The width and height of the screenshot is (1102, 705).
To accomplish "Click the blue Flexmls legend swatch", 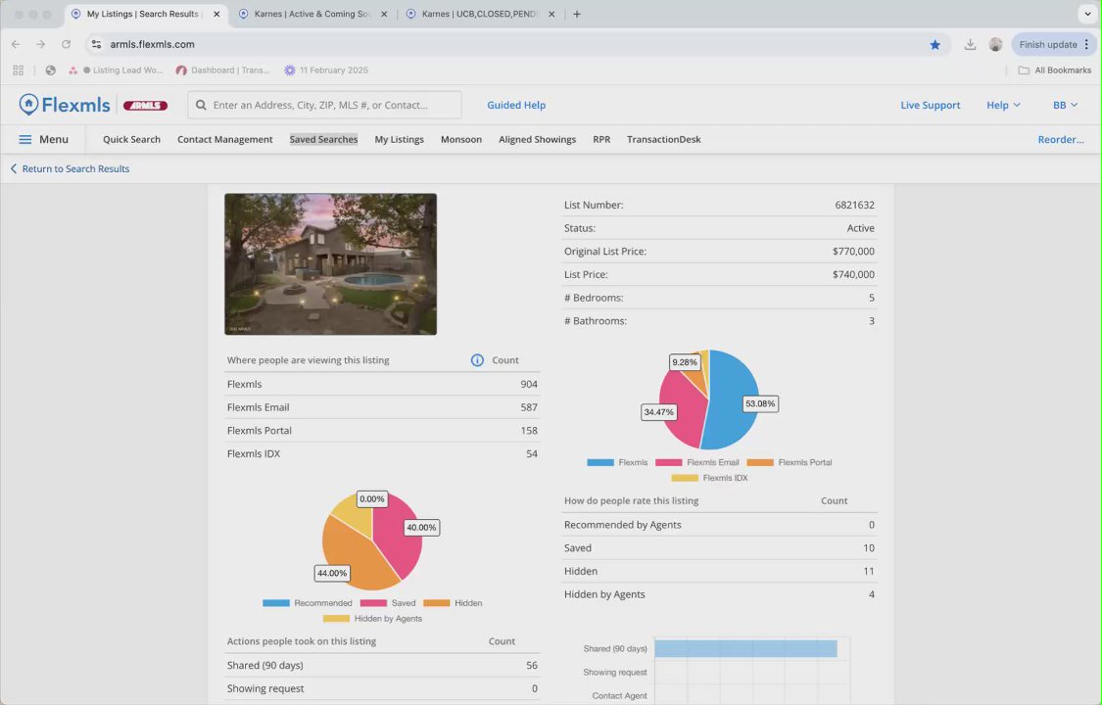I will click(x=600, y=463).
